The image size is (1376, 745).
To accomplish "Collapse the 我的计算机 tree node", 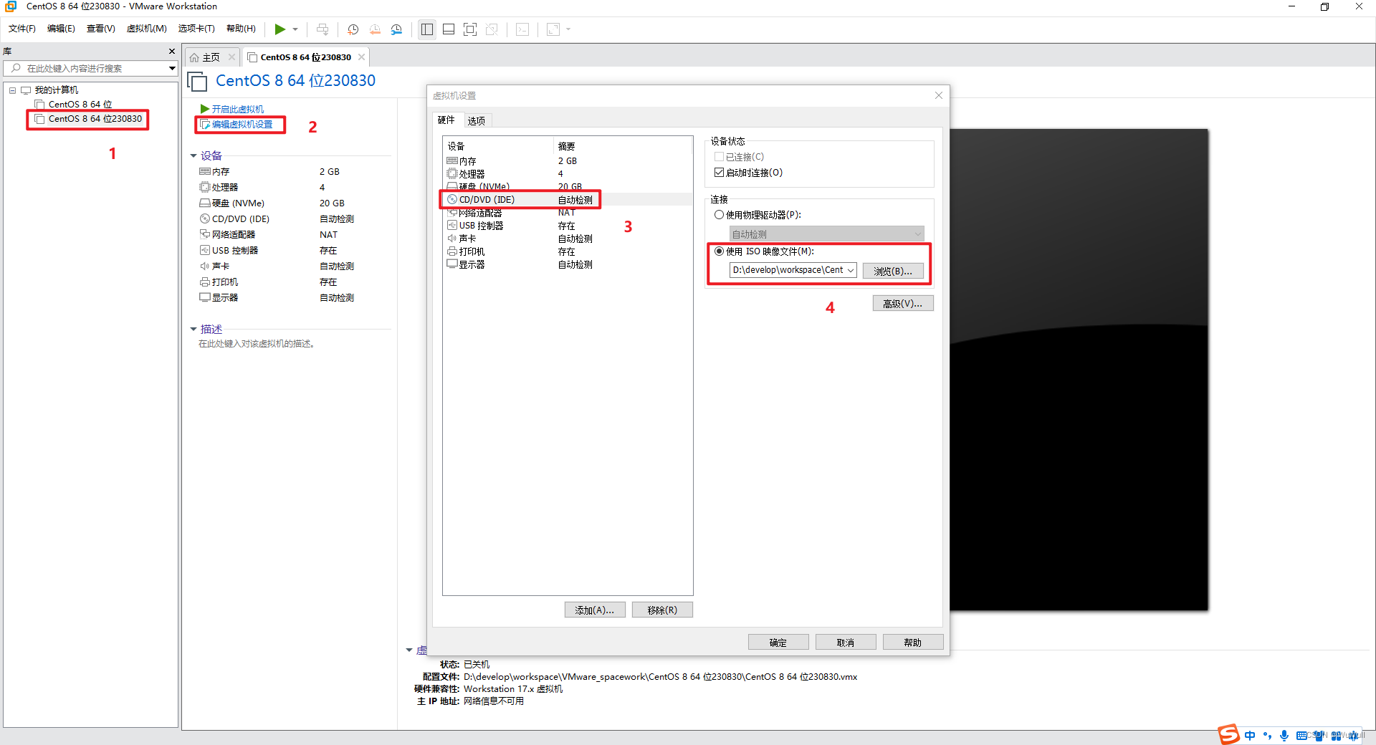I will [12, 90].
